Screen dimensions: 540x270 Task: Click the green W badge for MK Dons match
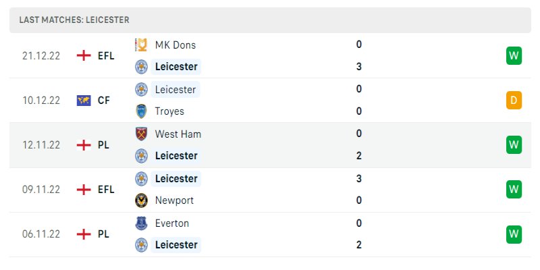pyautogui.click(x=514, y=56)
